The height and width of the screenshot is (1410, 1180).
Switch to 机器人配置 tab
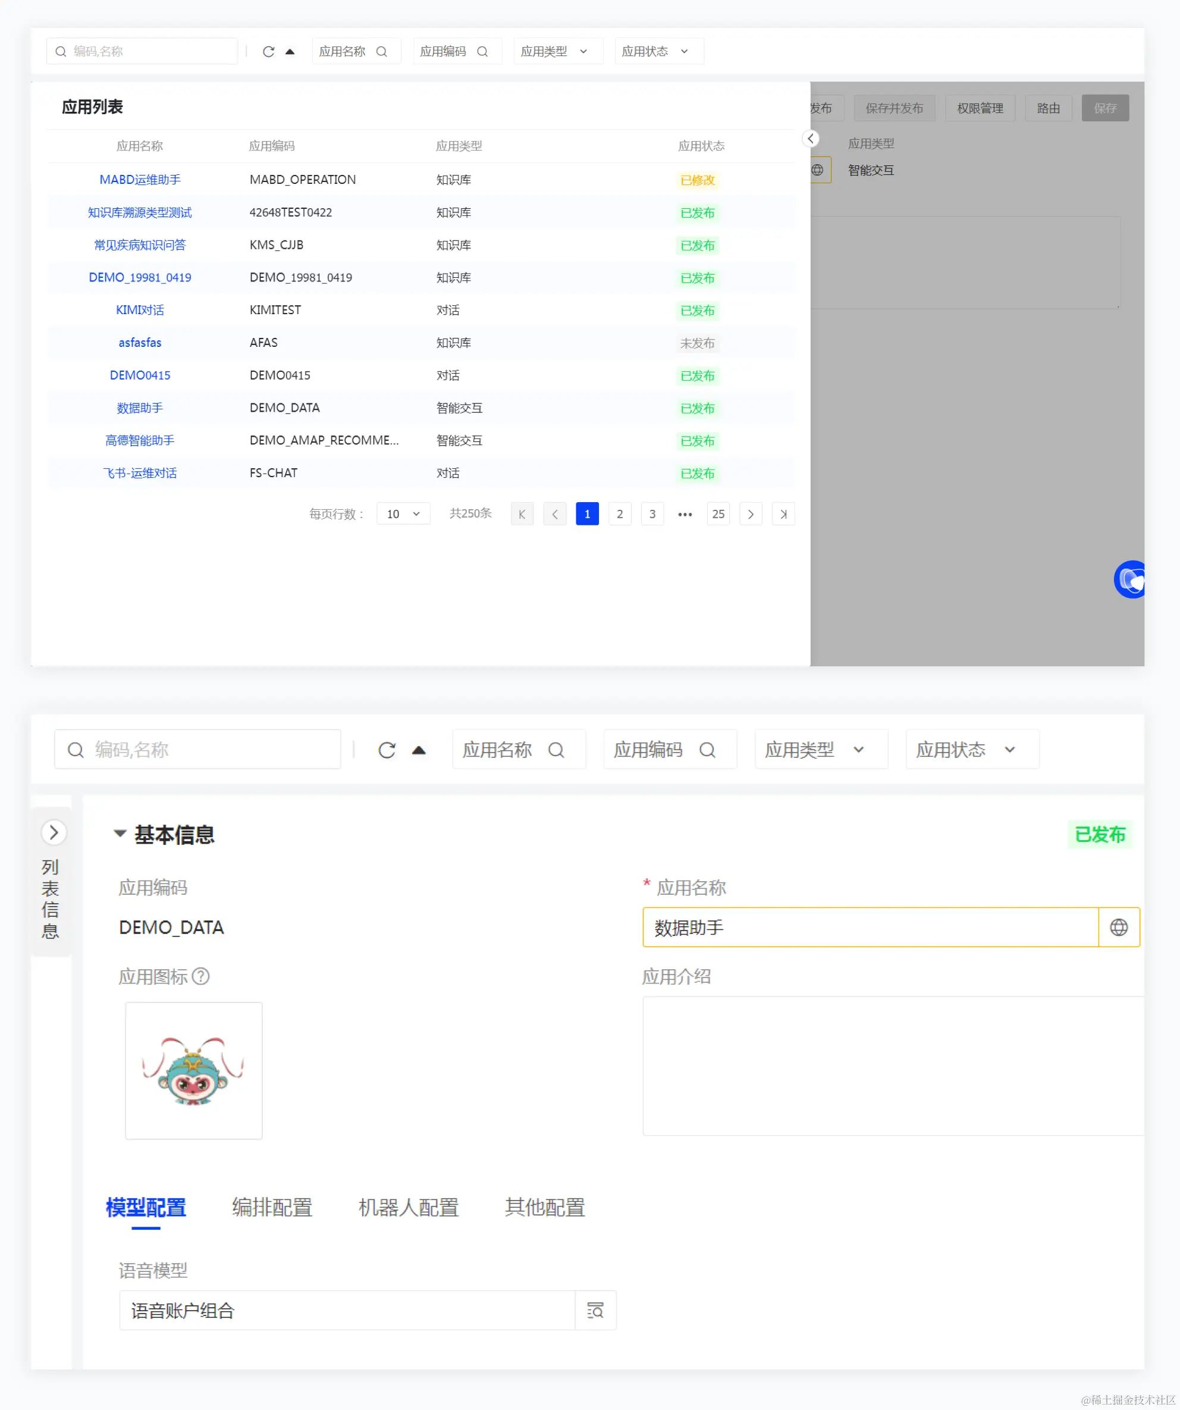pyautogui.click(x=408, y=1207)
